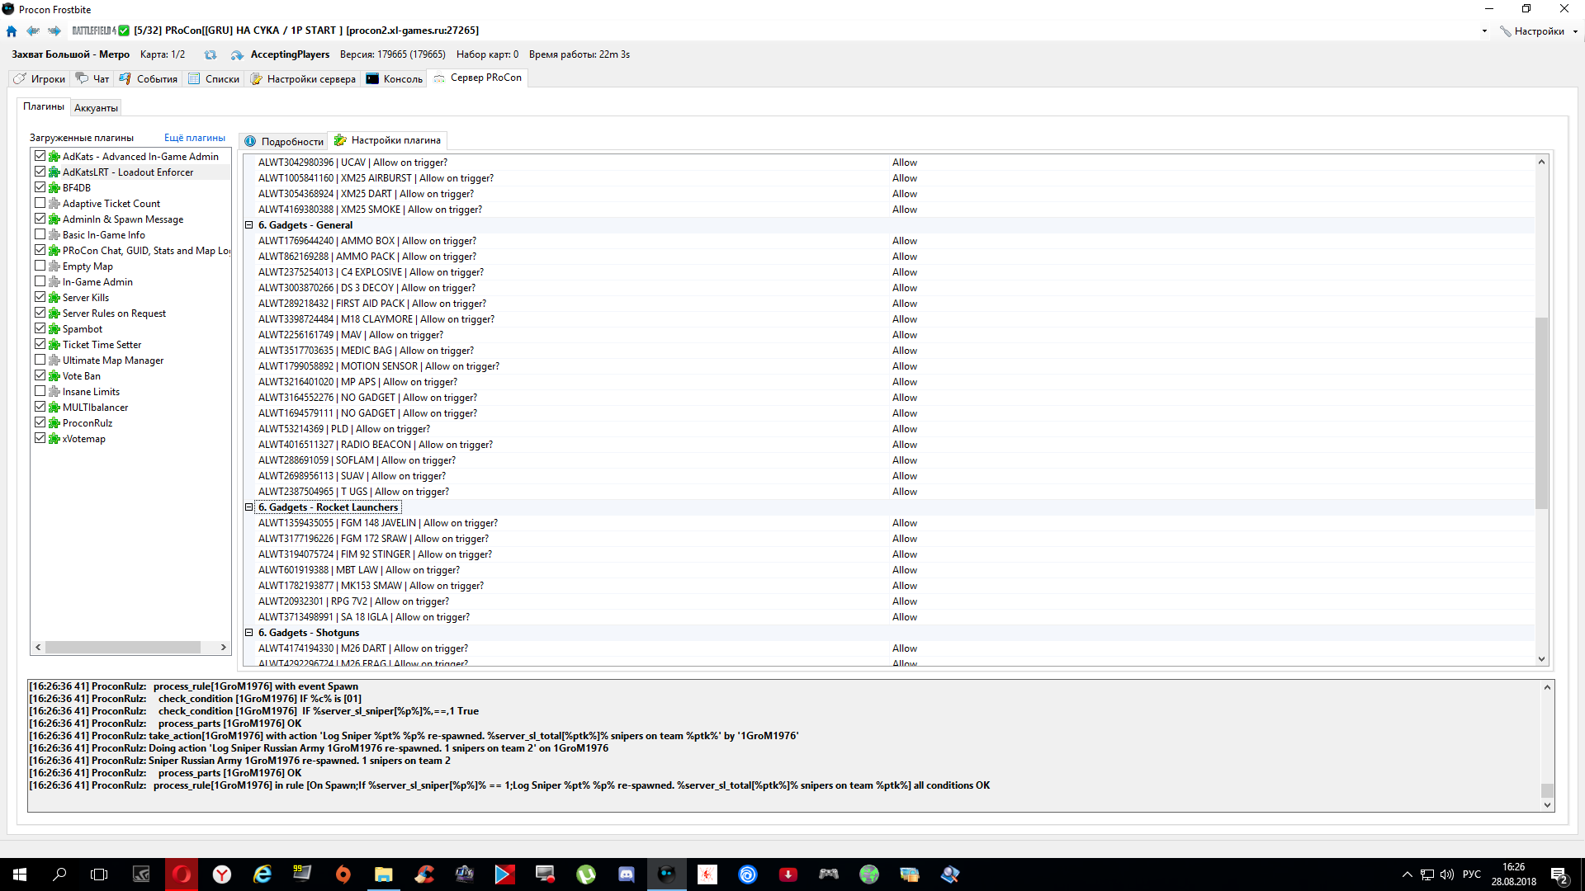Select the AdminIn & Spawn Message plugin icon

[x=54, y=219]
